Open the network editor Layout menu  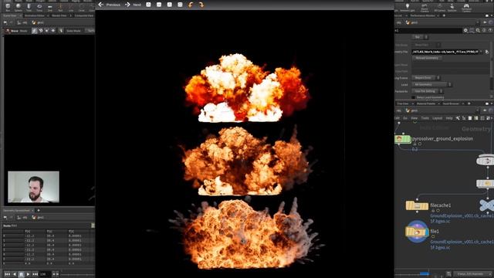[438, 118]
